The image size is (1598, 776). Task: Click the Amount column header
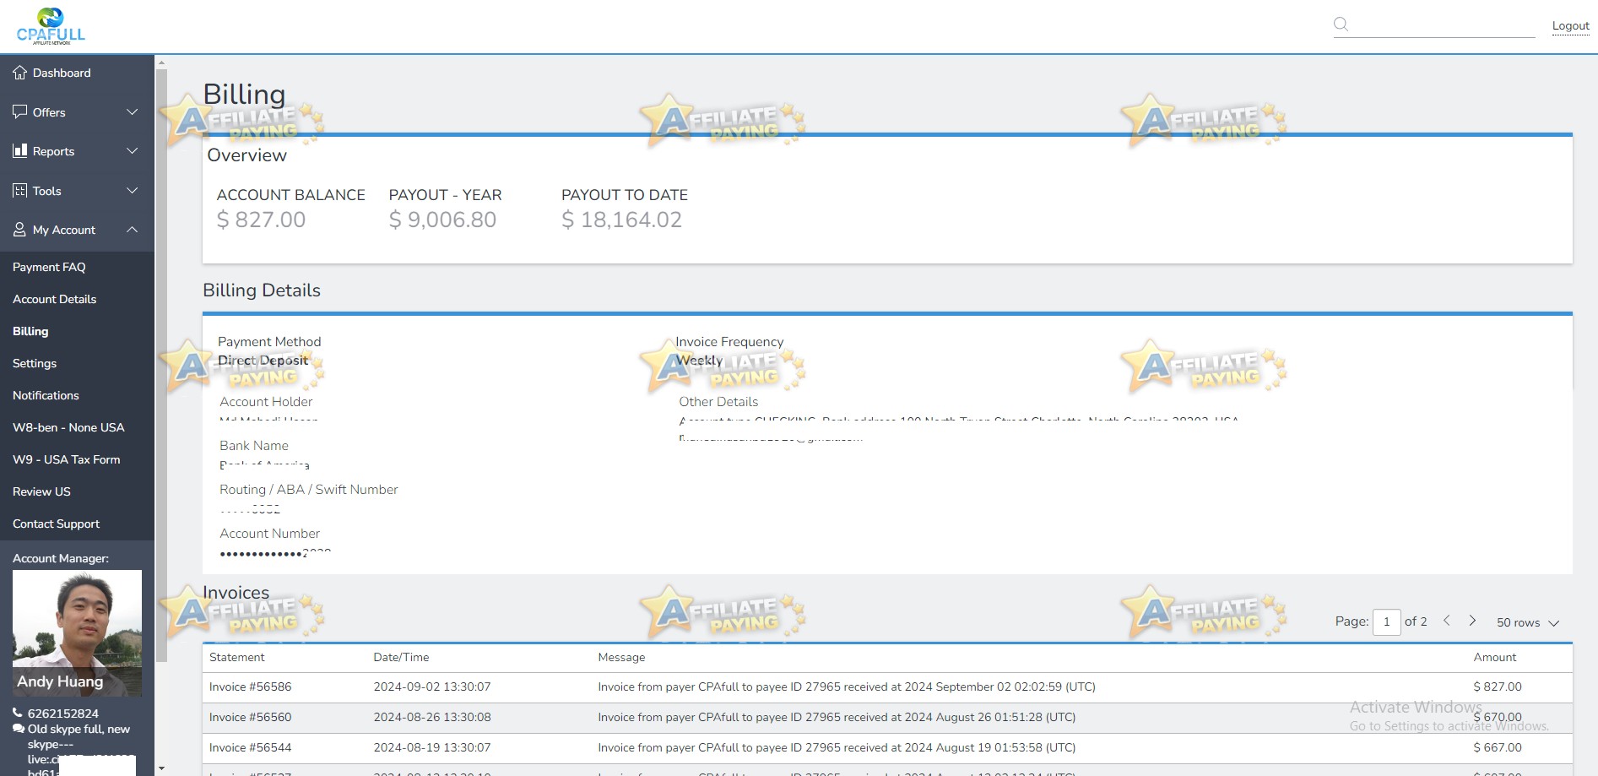pyautogui.click(x=1494, y=657)
